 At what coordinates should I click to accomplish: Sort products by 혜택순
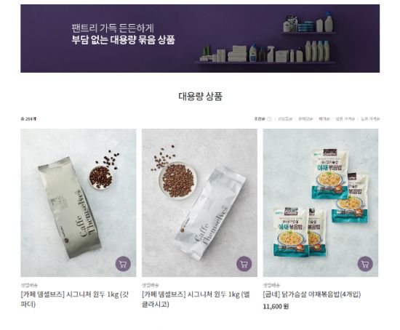coord(324,118)
